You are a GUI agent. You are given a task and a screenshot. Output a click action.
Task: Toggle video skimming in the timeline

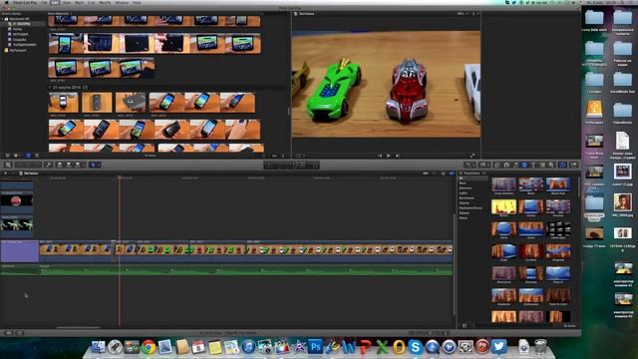tap(426, 174)
